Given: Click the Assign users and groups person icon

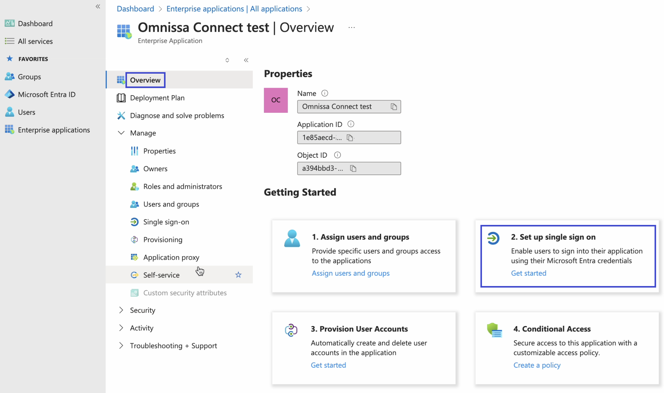Looking at the screenshot, I should [292, 238].
